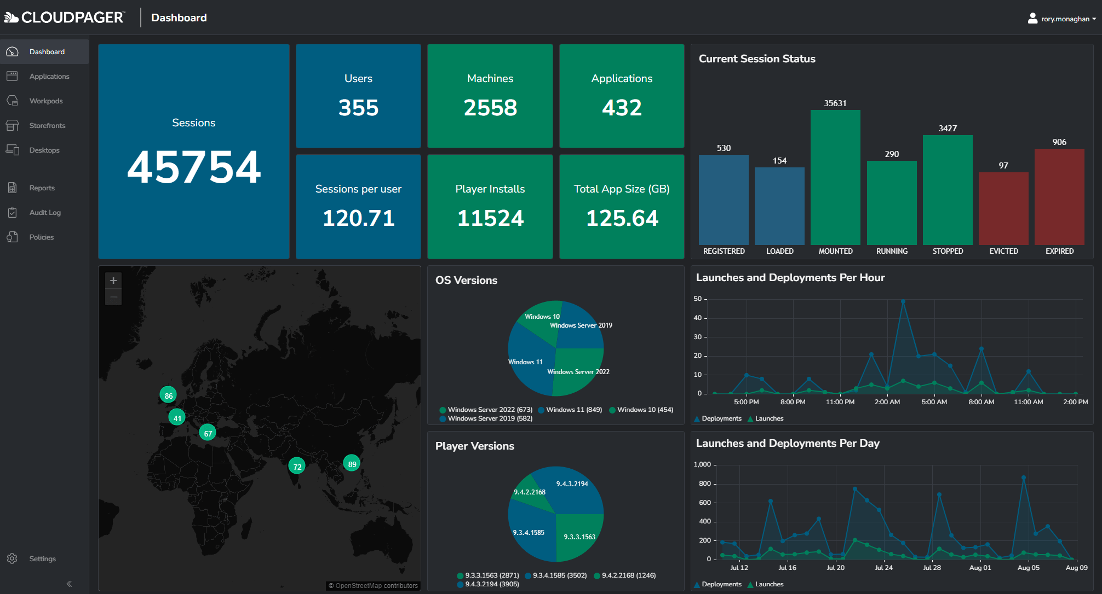The width and height of the screenshot is (1102, 594).
Task: Click the Settings gear icon
Action: (12, 558)
